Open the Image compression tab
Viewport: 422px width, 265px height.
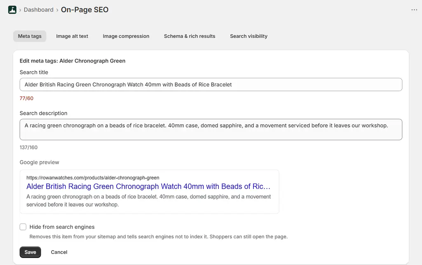tap(126, 36)
